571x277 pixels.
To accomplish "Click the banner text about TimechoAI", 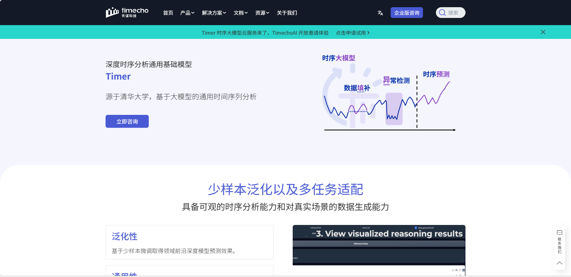I will (x=265, y=33).
